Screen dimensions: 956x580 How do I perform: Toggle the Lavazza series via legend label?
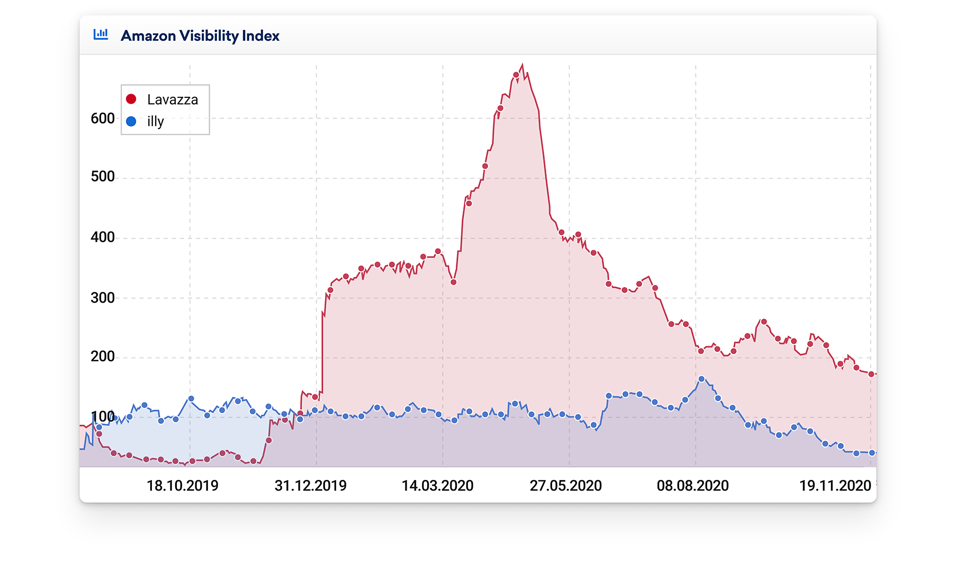[172, 99]
